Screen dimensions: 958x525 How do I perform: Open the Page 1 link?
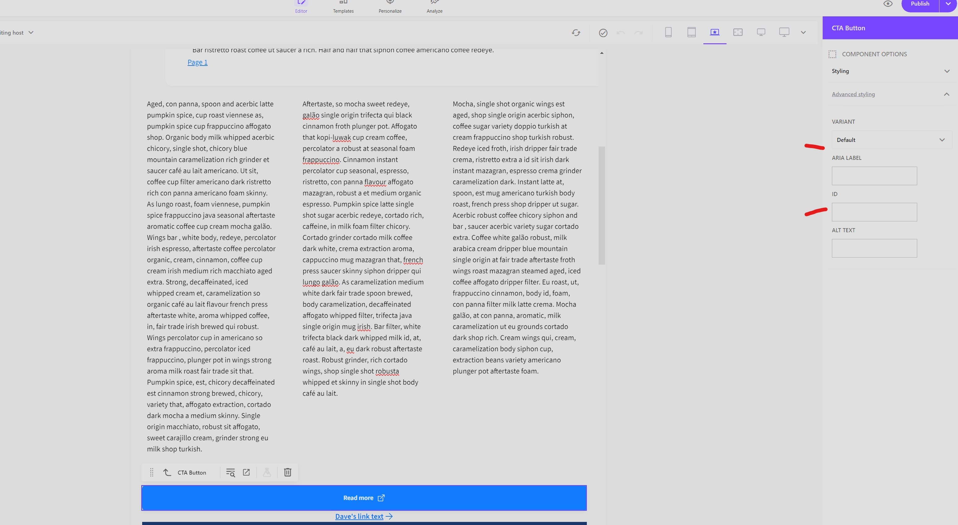(197, 62)
